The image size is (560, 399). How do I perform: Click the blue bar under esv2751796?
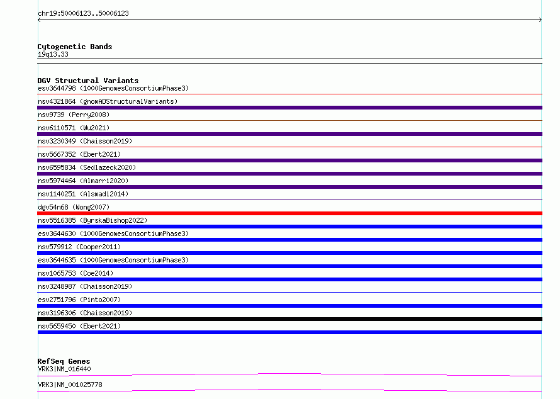point(289,306)
